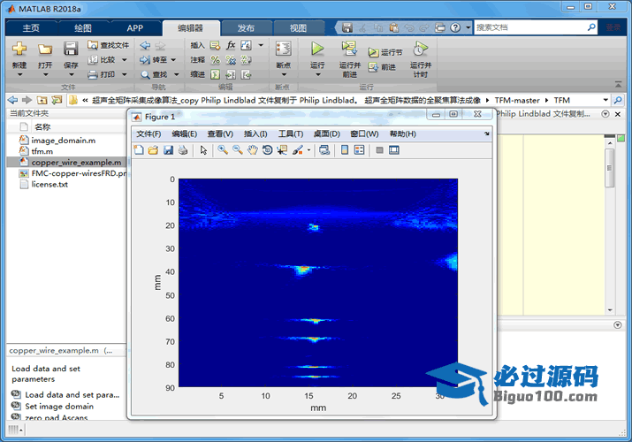This screenshot has height=442, width=632.
Task: Open Figure 1 编辑(E) menu
Action: coord(184,133)
